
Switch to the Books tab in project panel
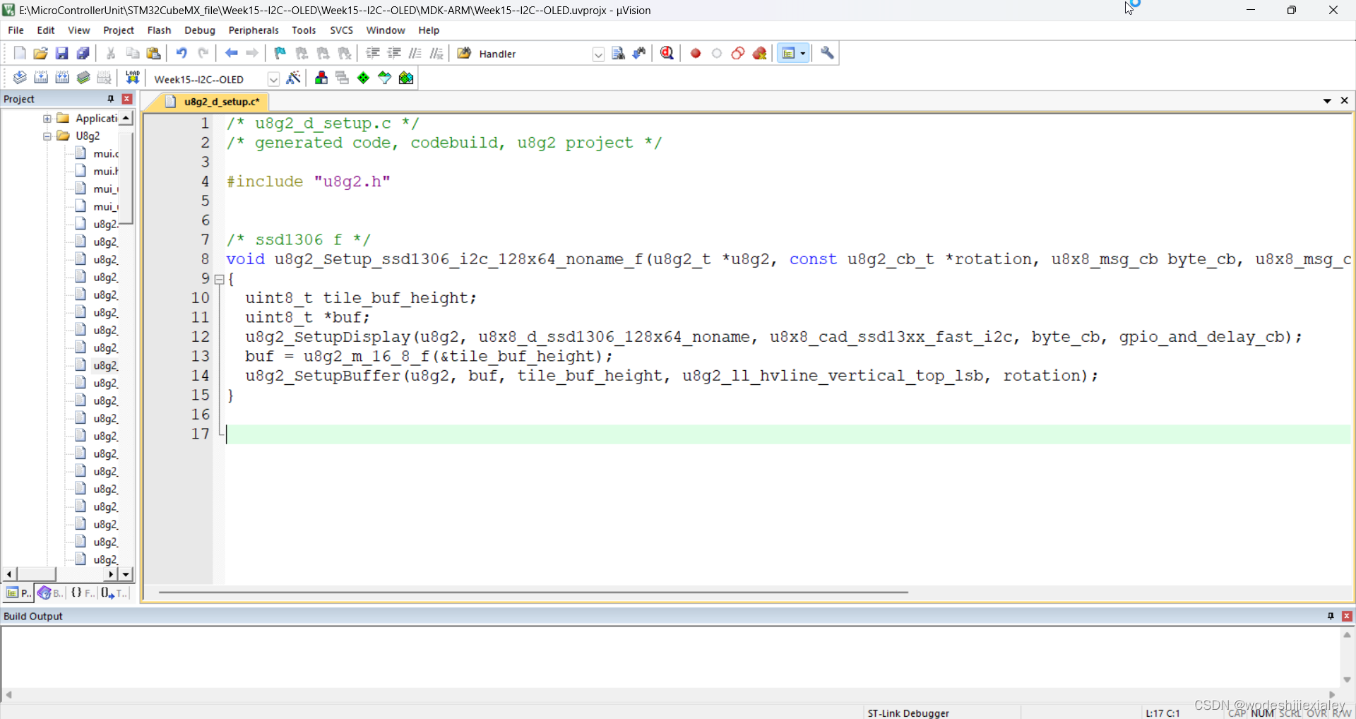click(x=50, y=593)
